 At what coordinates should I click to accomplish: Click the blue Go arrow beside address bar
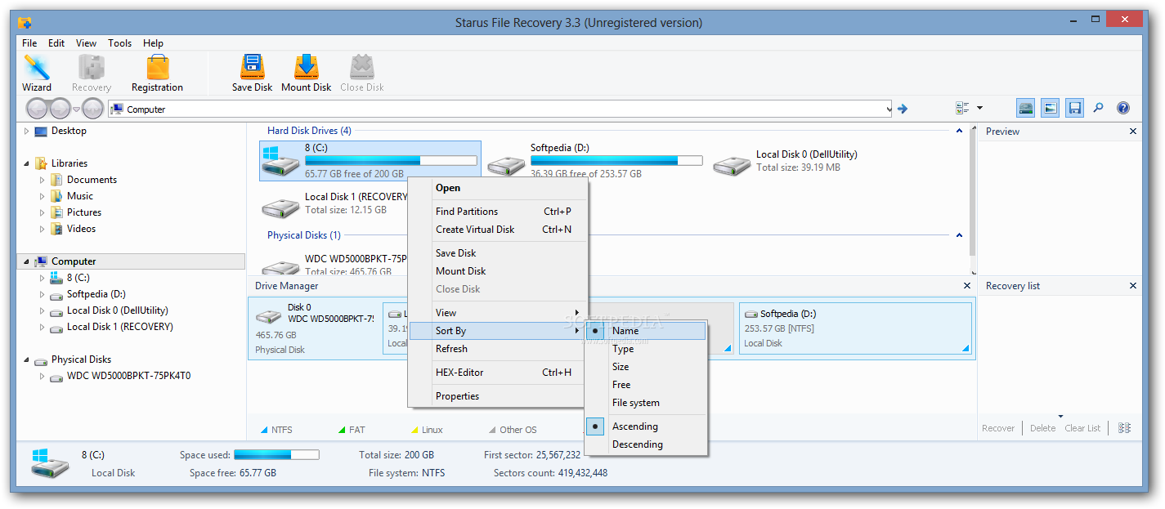(903, 109)
